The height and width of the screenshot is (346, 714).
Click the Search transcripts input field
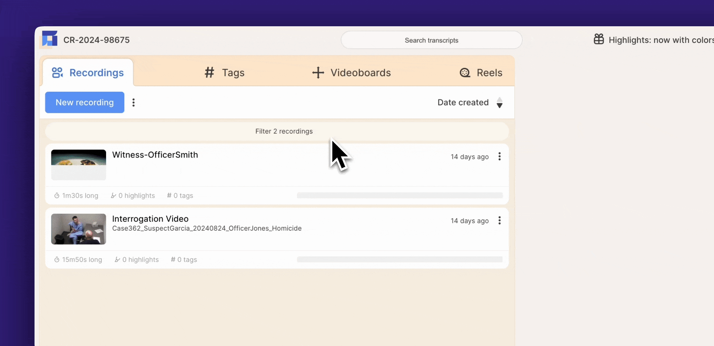tap(432, 40)
